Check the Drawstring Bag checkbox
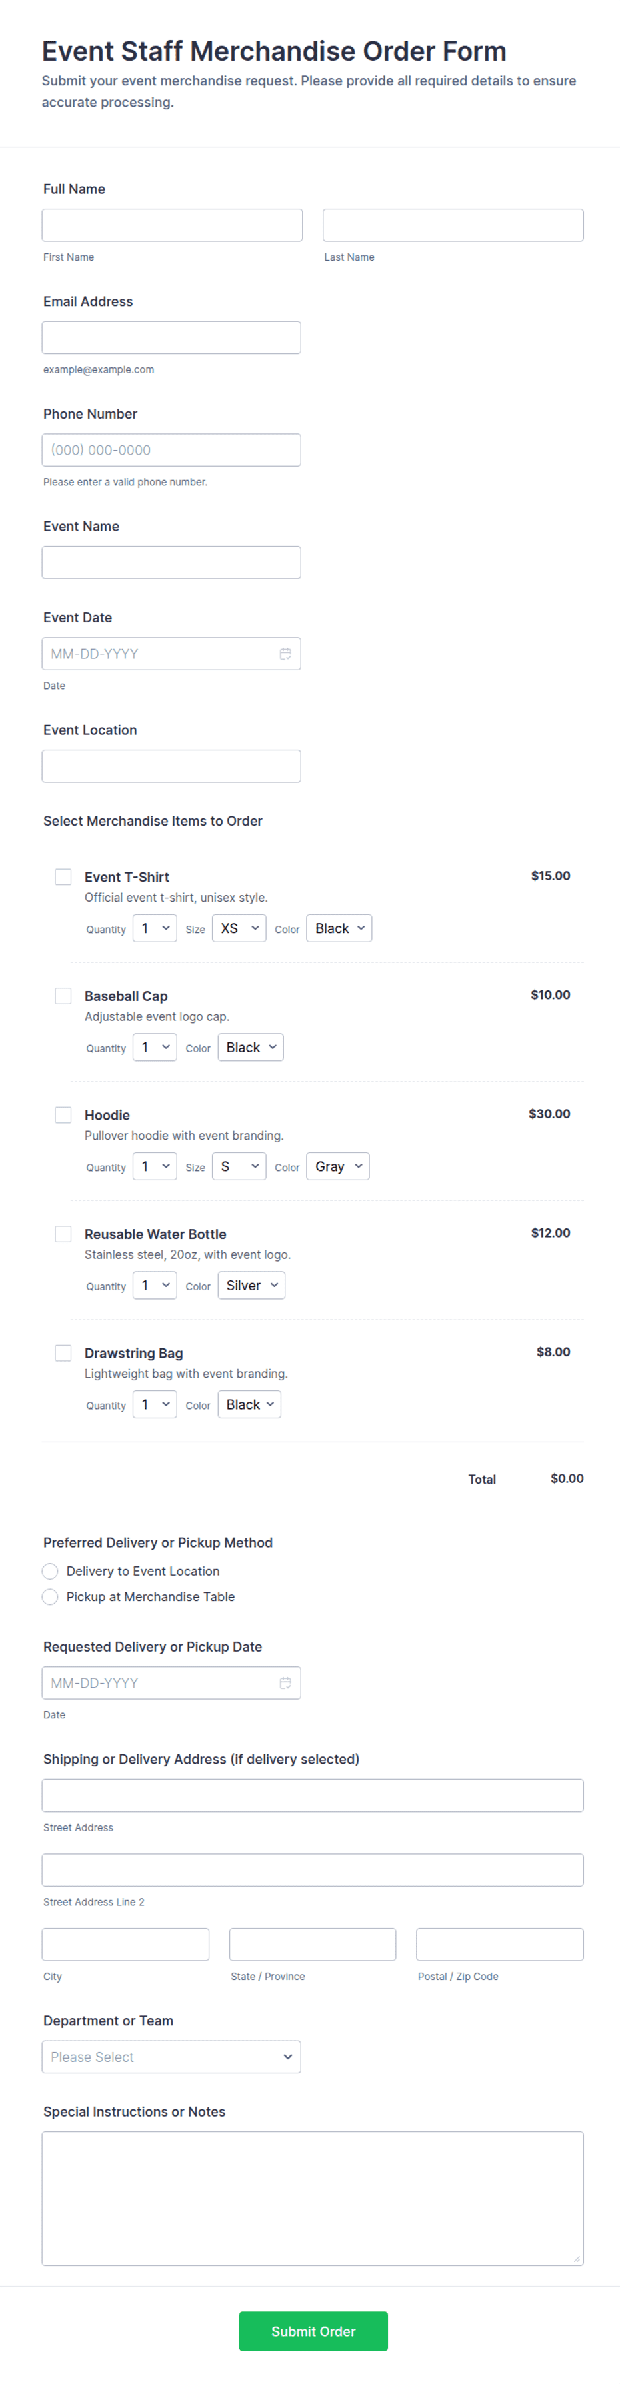 (63, 1353)
